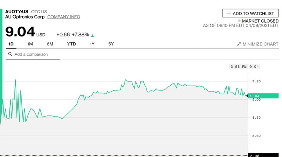Select the 1D time range tab

pos(11,44)
